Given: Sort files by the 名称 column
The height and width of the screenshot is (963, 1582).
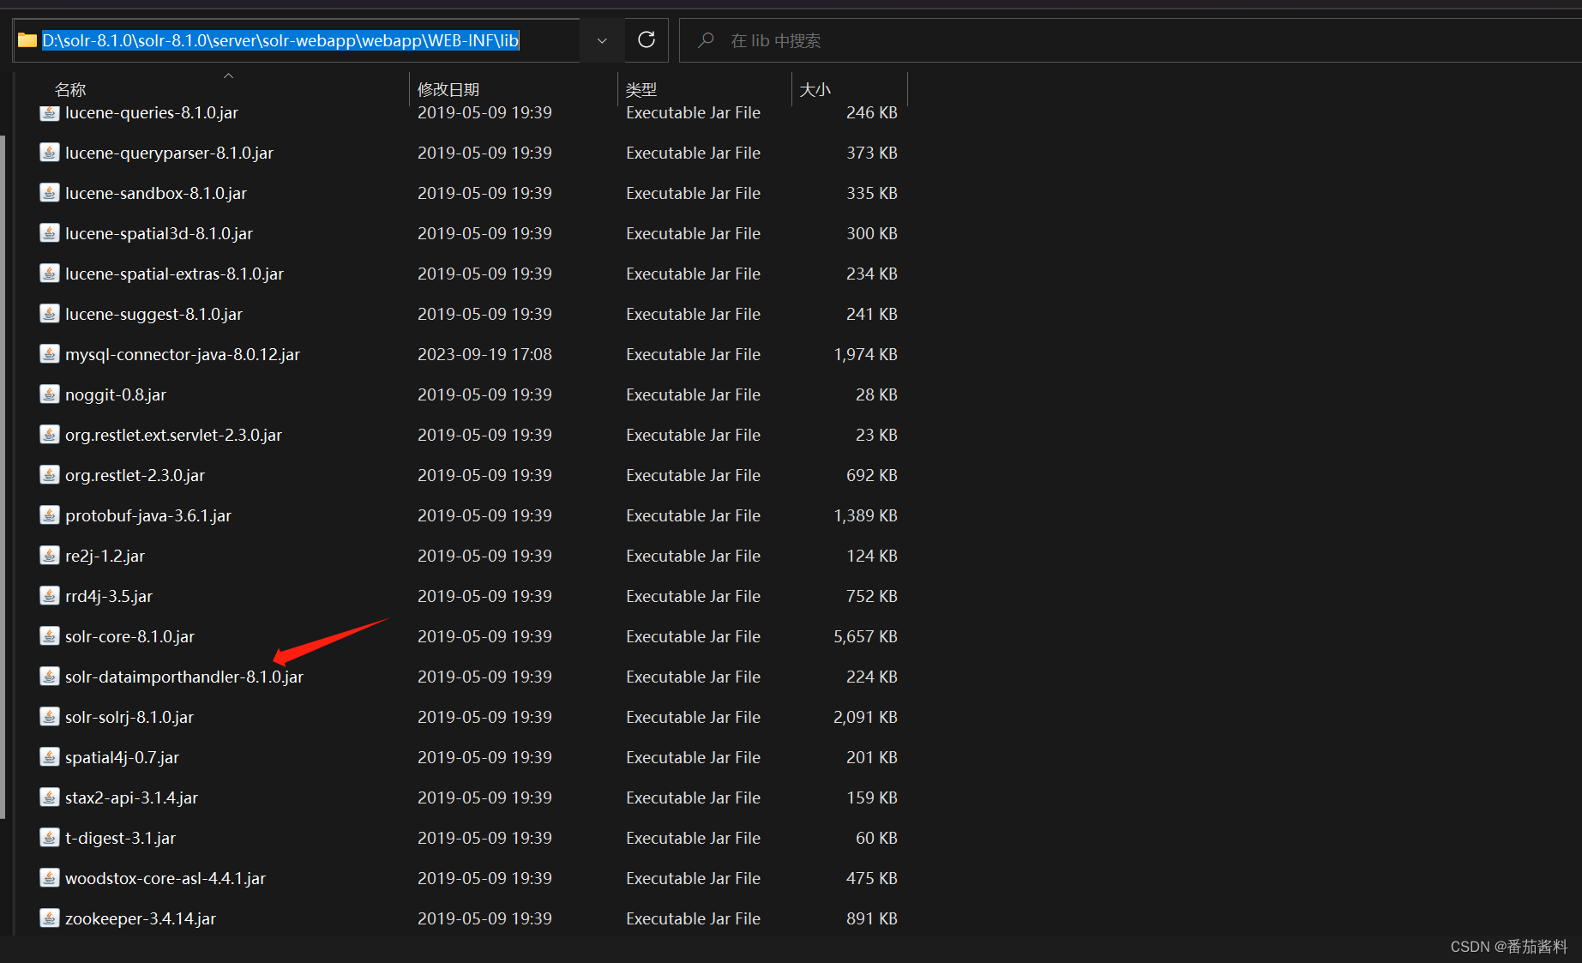Looking at the screenshot, I should (70, 89).
